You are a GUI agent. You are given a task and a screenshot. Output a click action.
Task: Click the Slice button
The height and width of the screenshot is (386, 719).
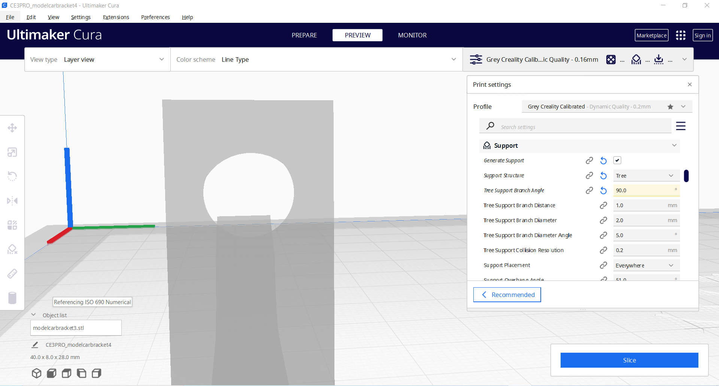pyautogui.click(x=629, y=360)
